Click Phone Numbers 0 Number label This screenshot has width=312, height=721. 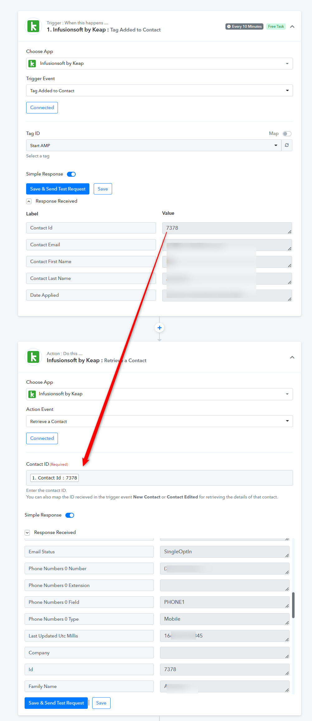tap(89, 569)
